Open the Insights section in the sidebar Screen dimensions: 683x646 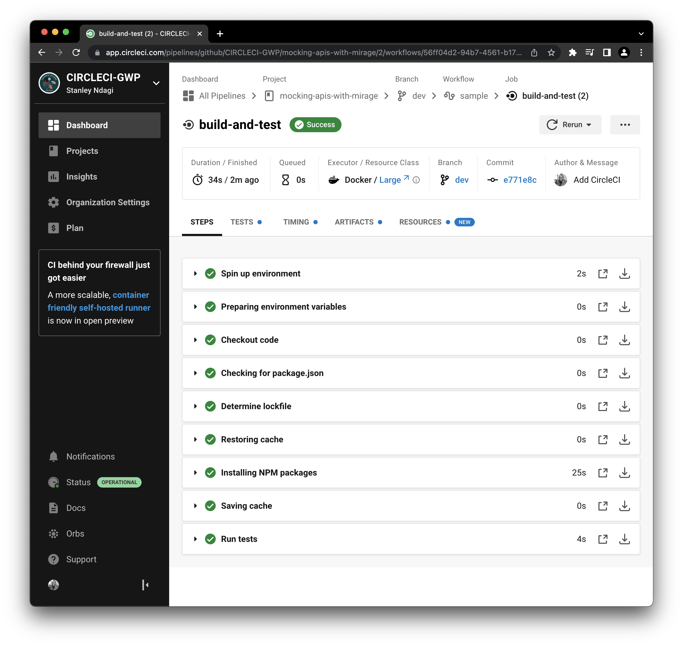[x=82, y=177]
